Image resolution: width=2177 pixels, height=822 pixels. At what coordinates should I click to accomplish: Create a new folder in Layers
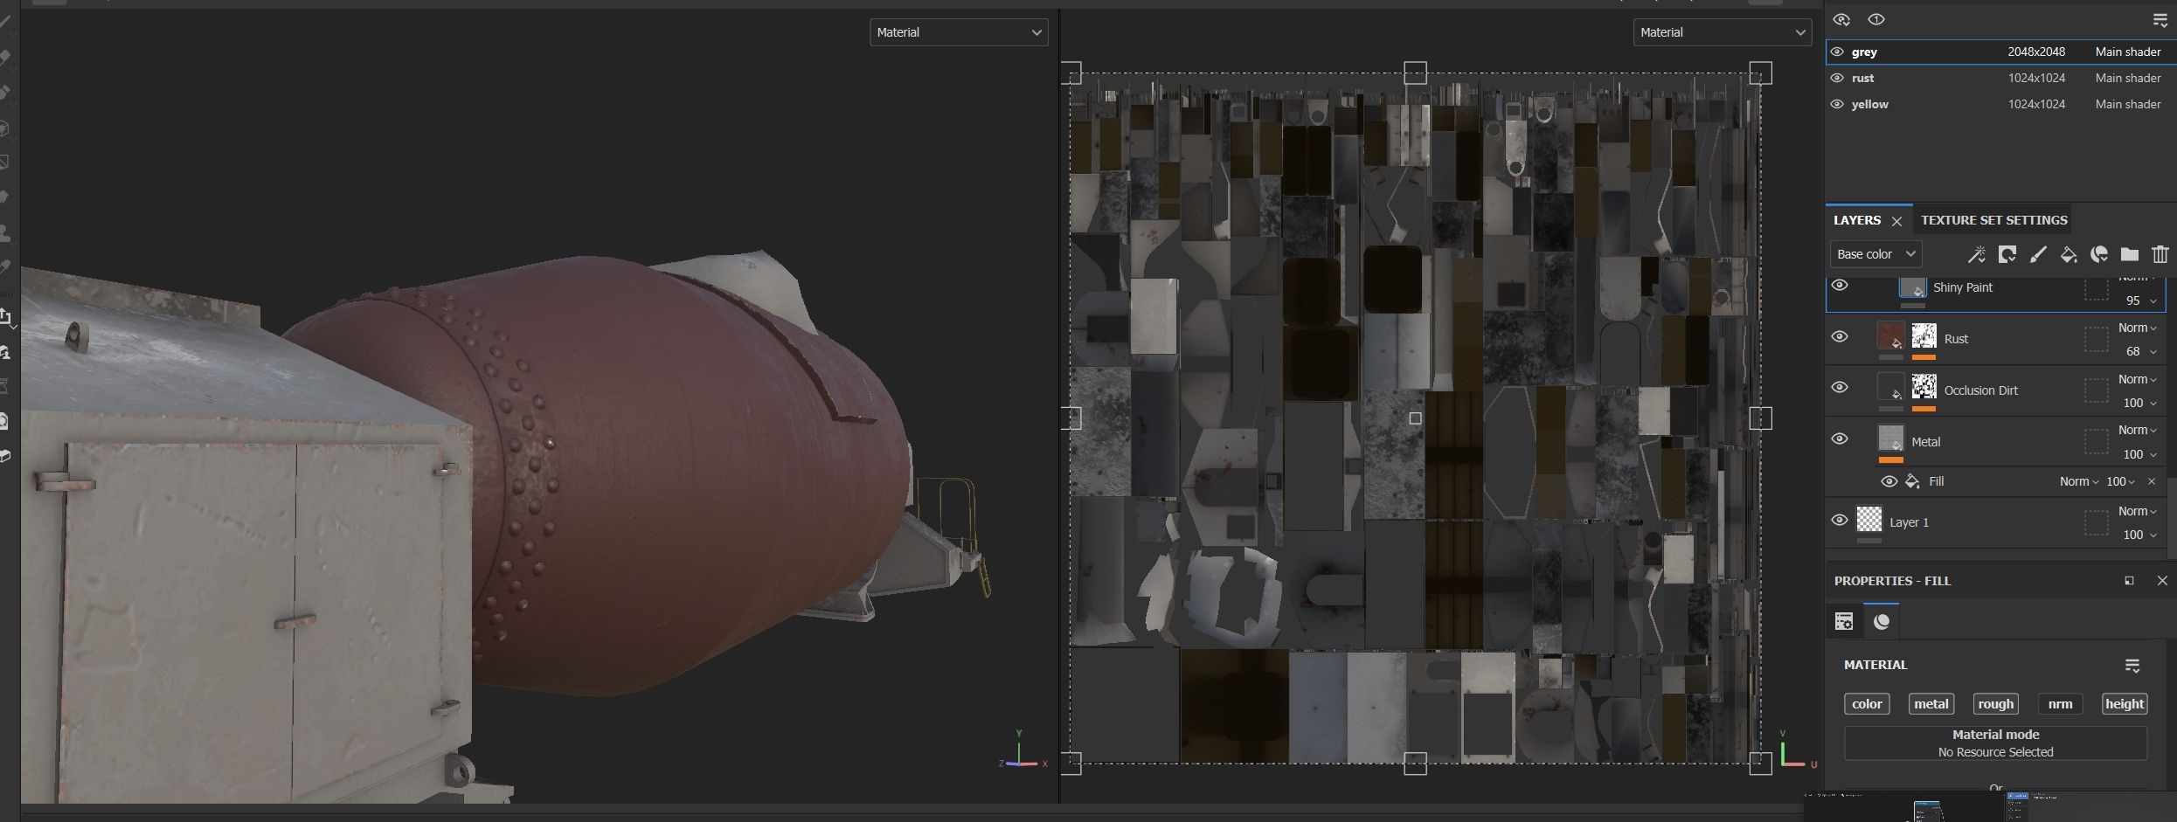(2130, 254)
